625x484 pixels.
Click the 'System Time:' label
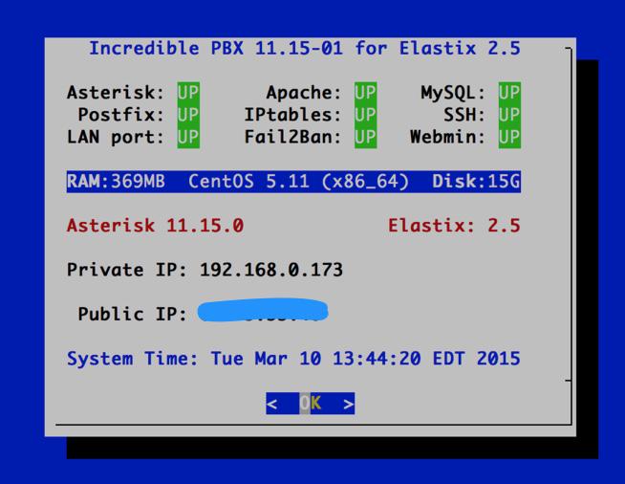(x=132, y=359)
